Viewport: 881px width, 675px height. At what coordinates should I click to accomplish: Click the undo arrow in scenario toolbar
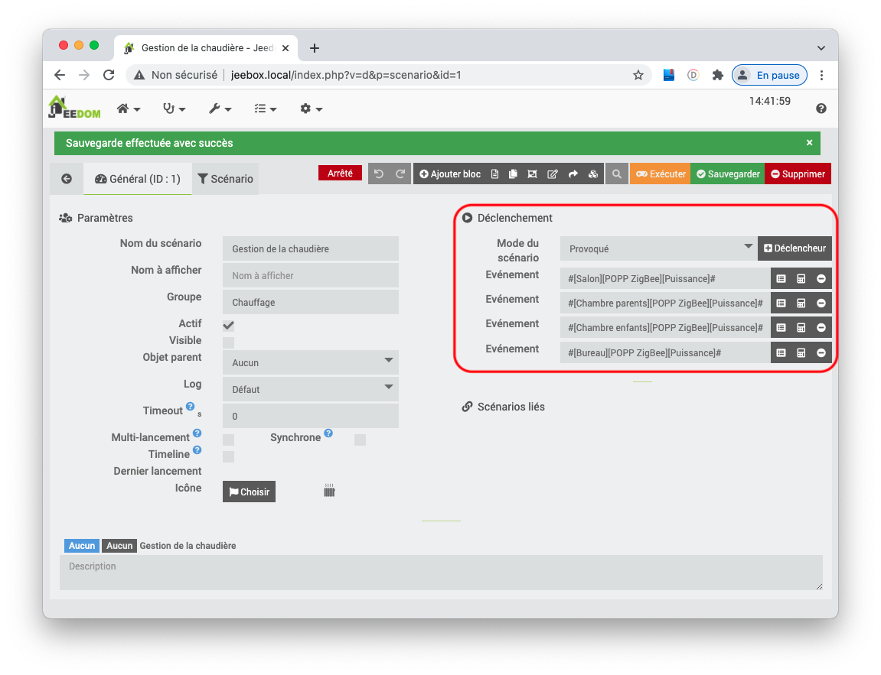[379, 174]
